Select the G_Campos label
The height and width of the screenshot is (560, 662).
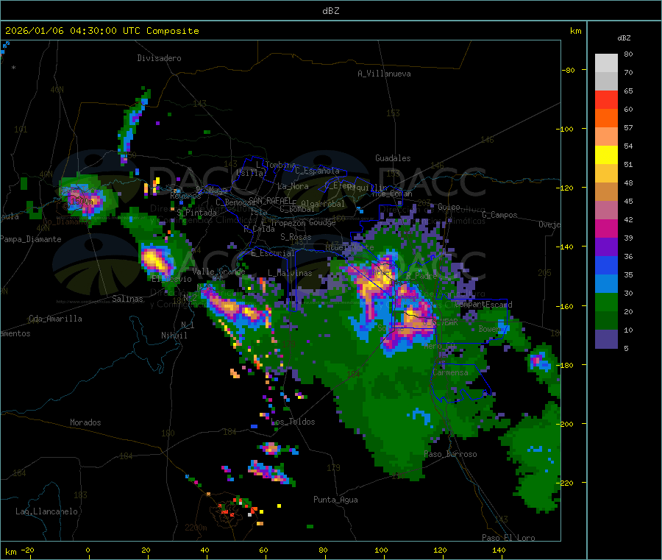point(500,215)
